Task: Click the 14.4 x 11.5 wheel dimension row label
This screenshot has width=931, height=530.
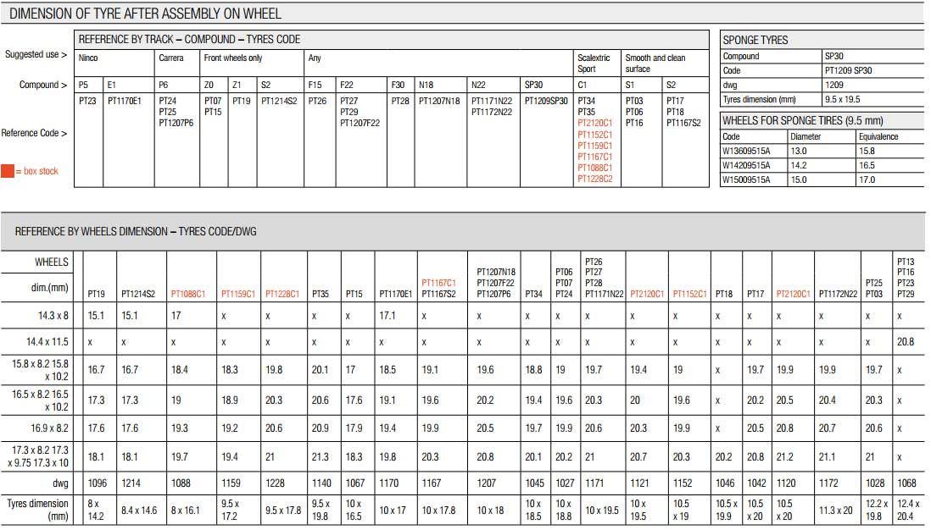Action: point(48,342)
